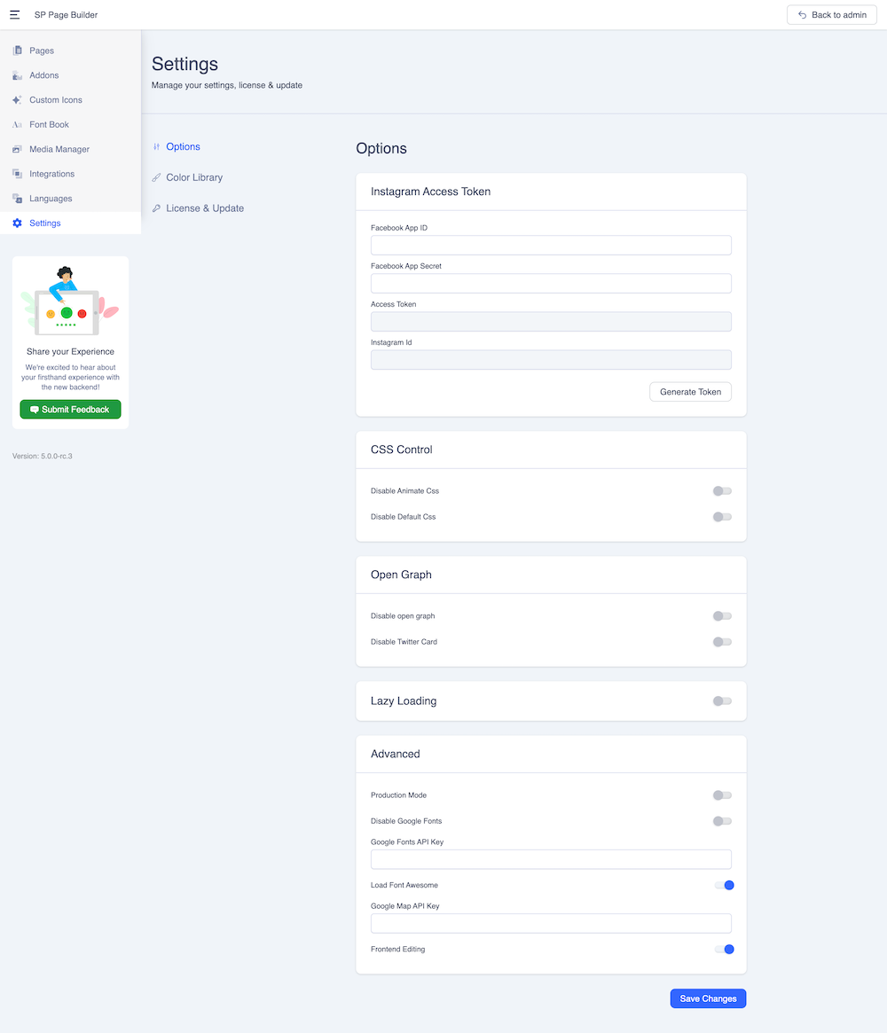887x1033 pixels.
Task: Click the hamburger menu icon
Action: click(15, 15)
